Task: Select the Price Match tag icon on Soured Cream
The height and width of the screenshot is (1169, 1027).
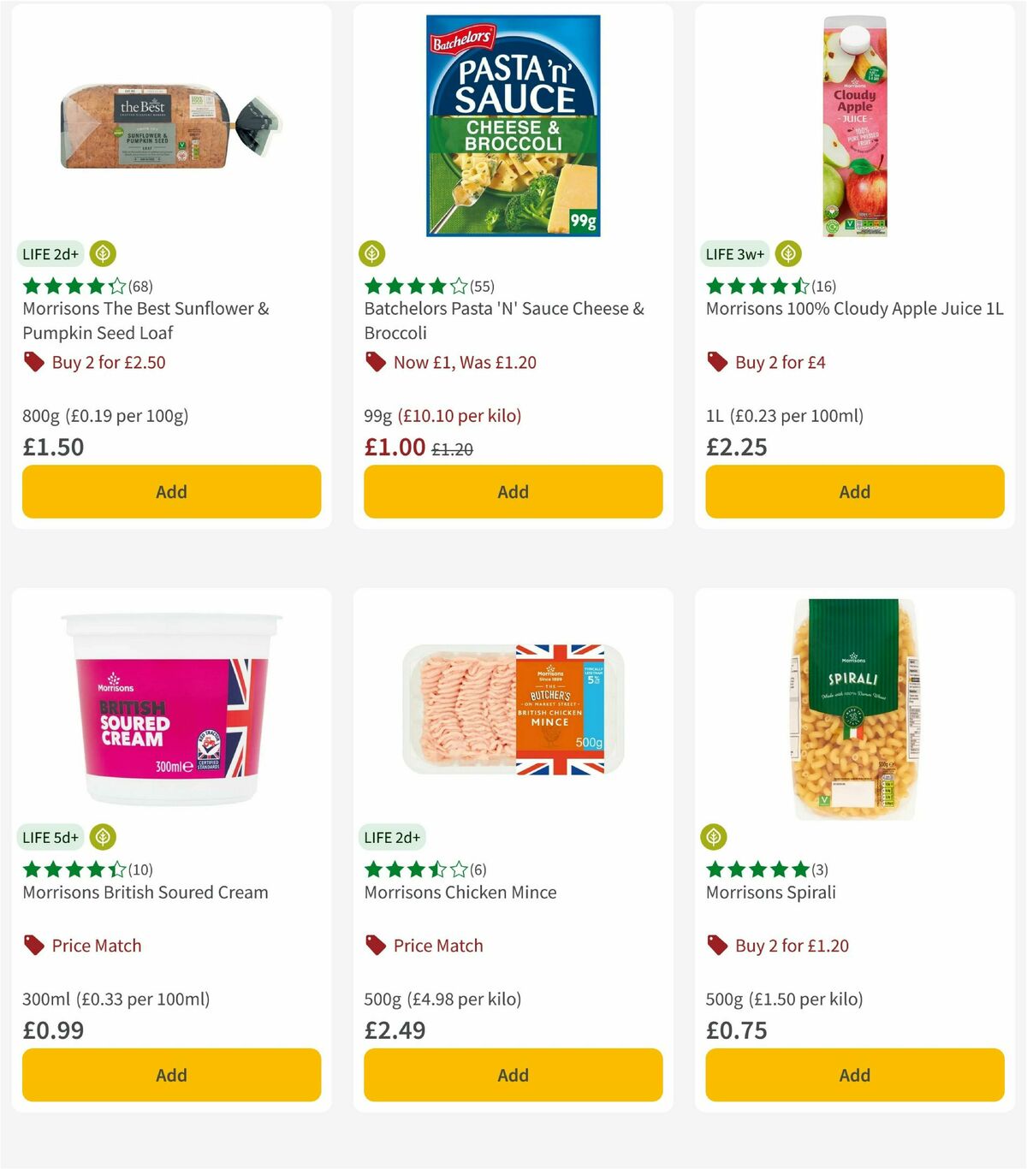Action: coord(34,945)
